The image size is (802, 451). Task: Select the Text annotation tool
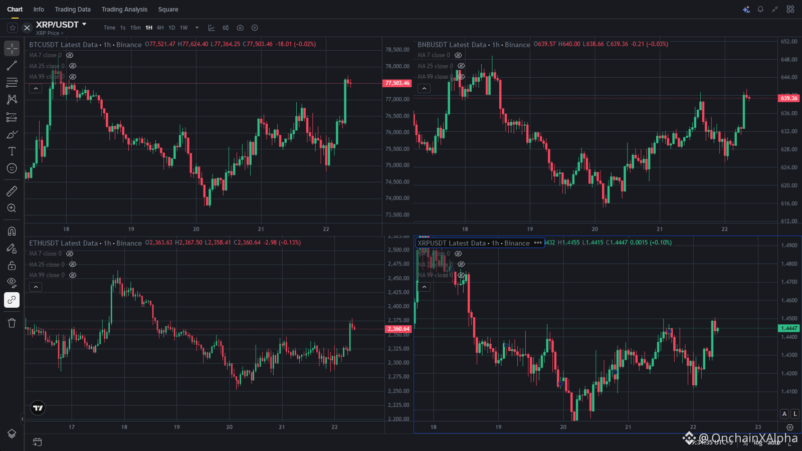pos(12,151)
